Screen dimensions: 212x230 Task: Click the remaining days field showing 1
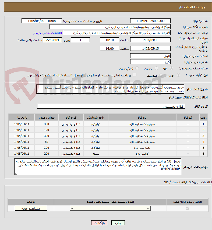pyautogui.click(x=80, y=40)
